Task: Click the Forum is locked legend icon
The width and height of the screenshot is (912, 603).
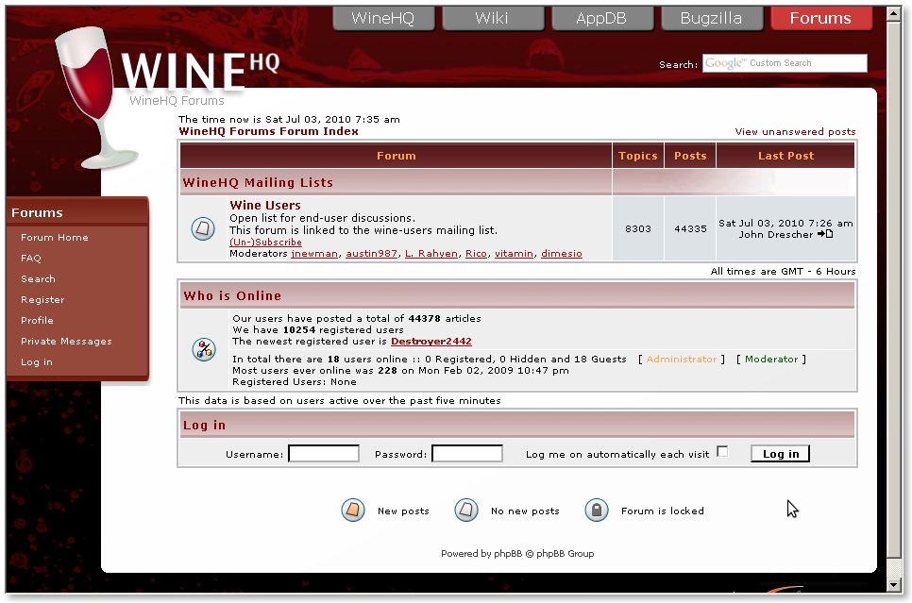Action: coord(596,510)
